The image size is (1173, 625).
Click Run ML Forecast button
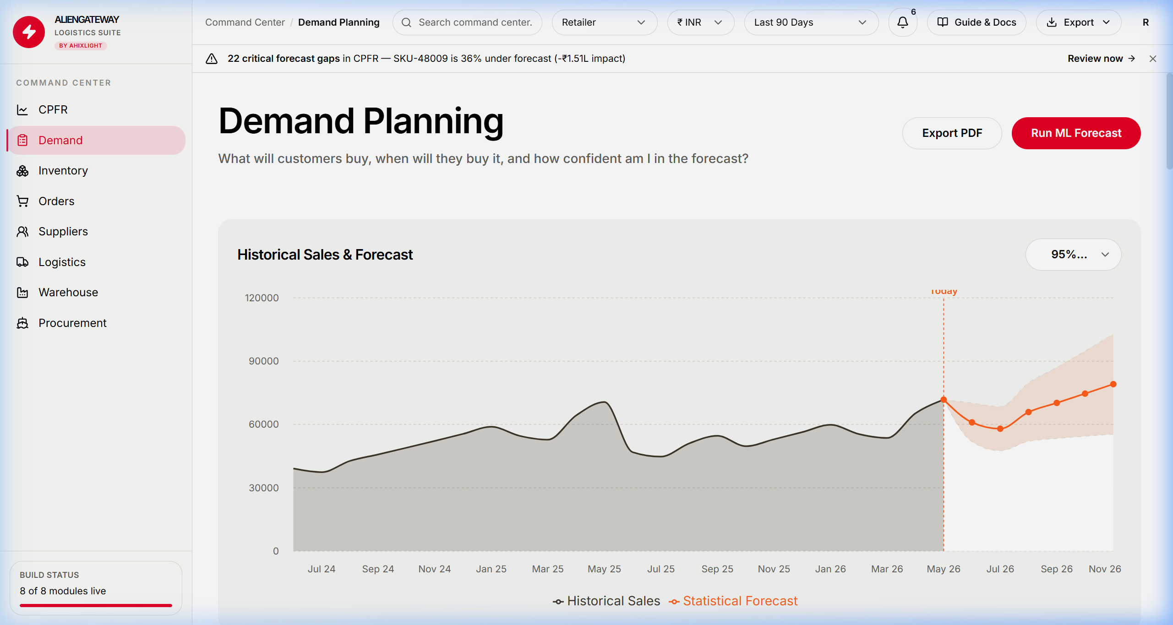coord(1076,133)
